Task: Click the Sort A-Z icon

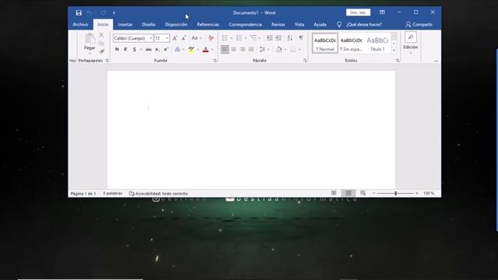Action: tap(289, 38)
